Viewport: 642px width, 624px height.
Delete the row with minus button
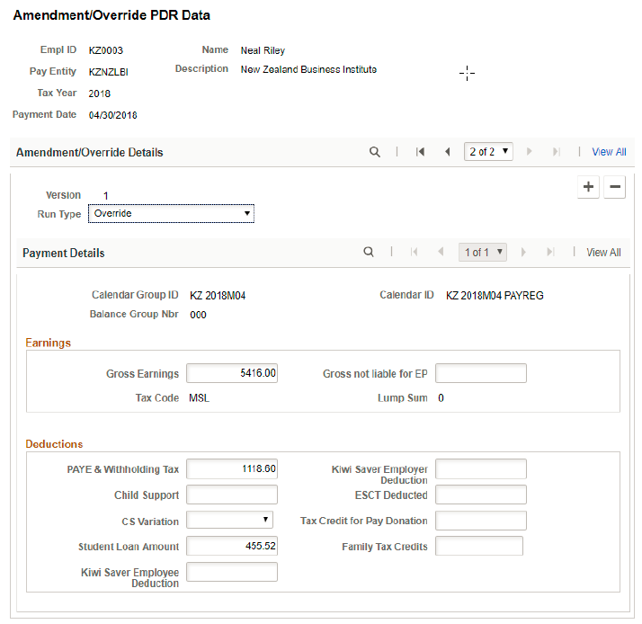[614, 187]
